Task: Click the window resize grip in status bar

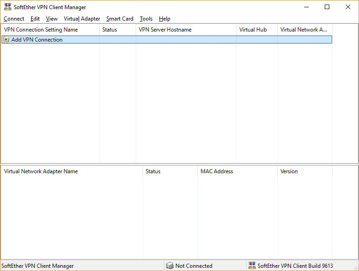Action: tap(356, 268)
